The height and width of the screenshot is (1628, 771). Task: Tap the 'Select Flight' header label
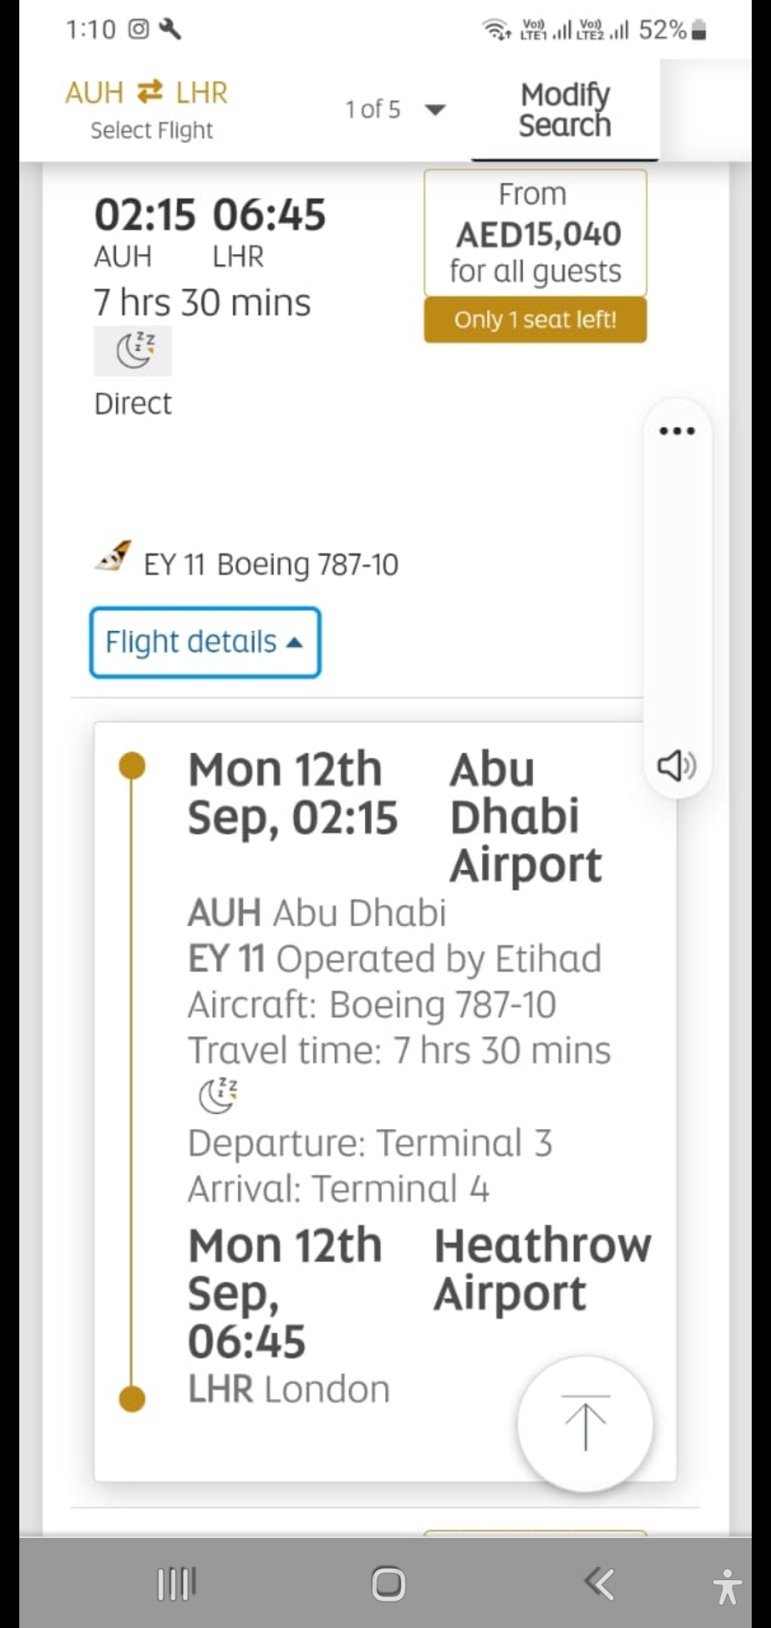(151, 131)
